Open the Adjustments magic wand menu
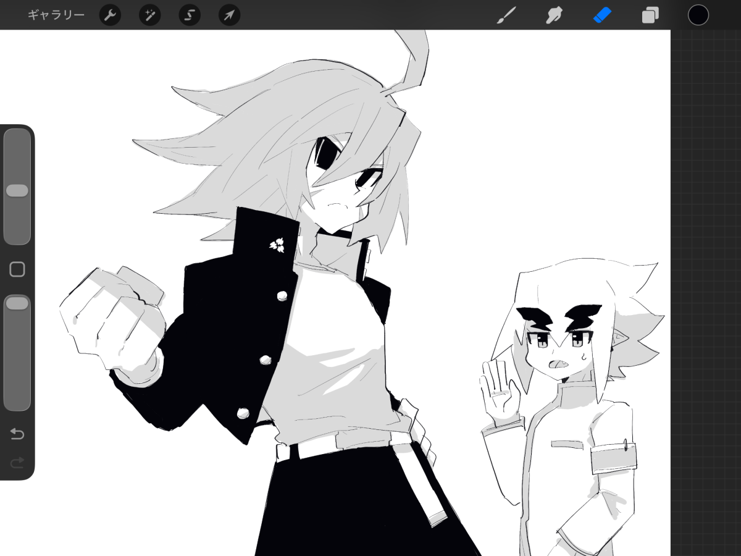741x556 pixels. click(x=149, y=15)
